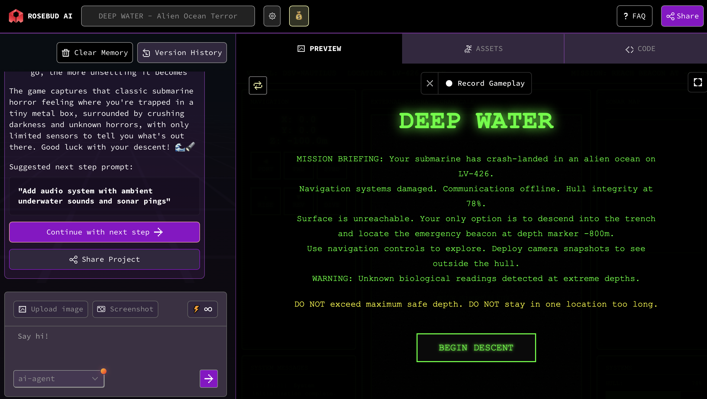Close the Record Gameplay bar with X

click(430, 83)
